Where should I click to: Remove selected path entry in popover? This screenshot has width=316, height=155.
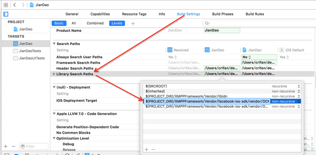pos(153,149)
